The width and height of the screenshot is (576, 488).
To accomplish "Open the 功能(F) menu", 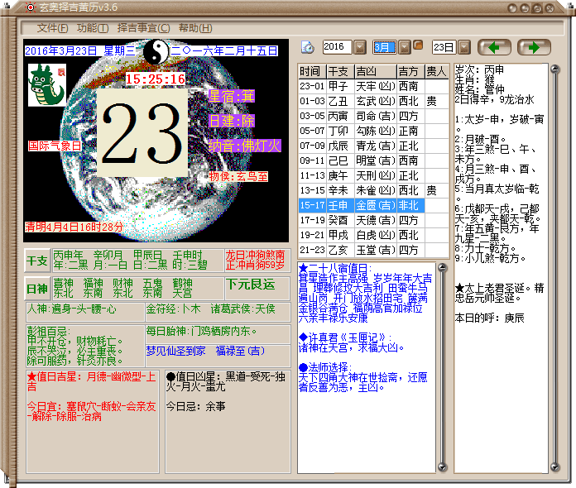I will (92, 27).
